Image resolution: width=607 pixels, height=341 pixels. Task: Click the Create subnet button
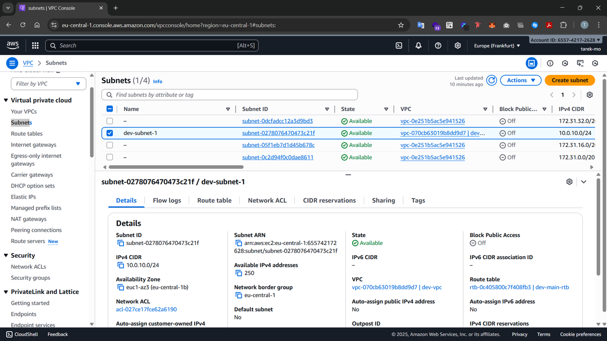pyautogui.click(x=570, y=80)
